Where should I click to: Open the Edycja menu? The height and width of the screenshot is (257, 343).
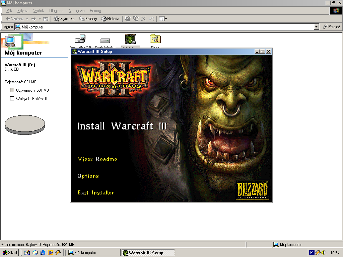(23, 10)
